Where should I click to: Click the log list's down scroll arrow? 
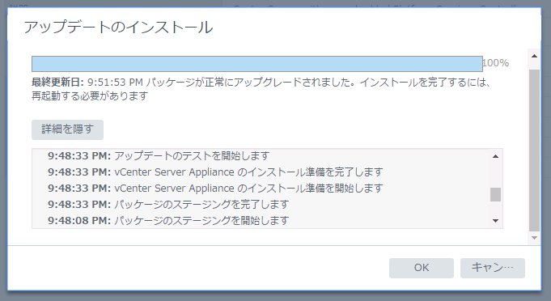pyautogui.click(x=495, y=221)
